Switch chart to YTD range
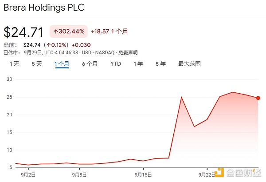This screenshot has width=266, height=182. point(116,64)
